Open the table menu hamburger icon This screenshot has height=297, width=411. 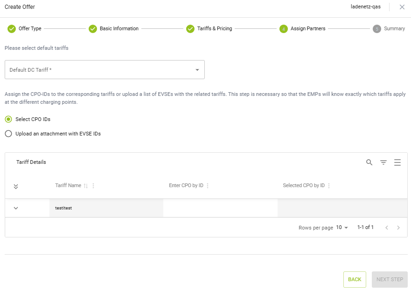click(x=397, y=162)
